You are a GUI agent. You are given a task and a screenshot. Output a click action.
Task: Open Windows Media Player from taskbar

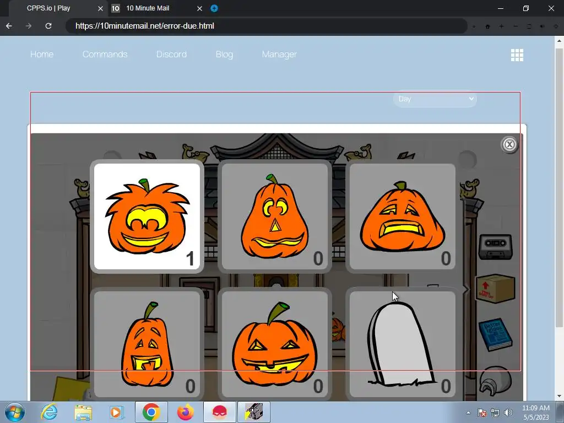(117, 412)
